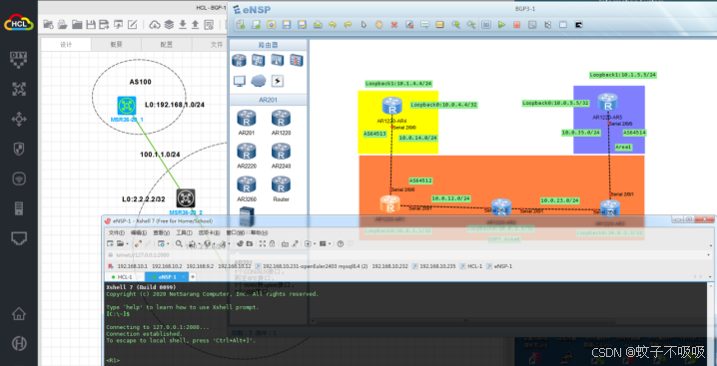Select the MSR36-20_1 router in HCL canvas
The height and width of the screenshot is (366, 717).
[126, 106]
